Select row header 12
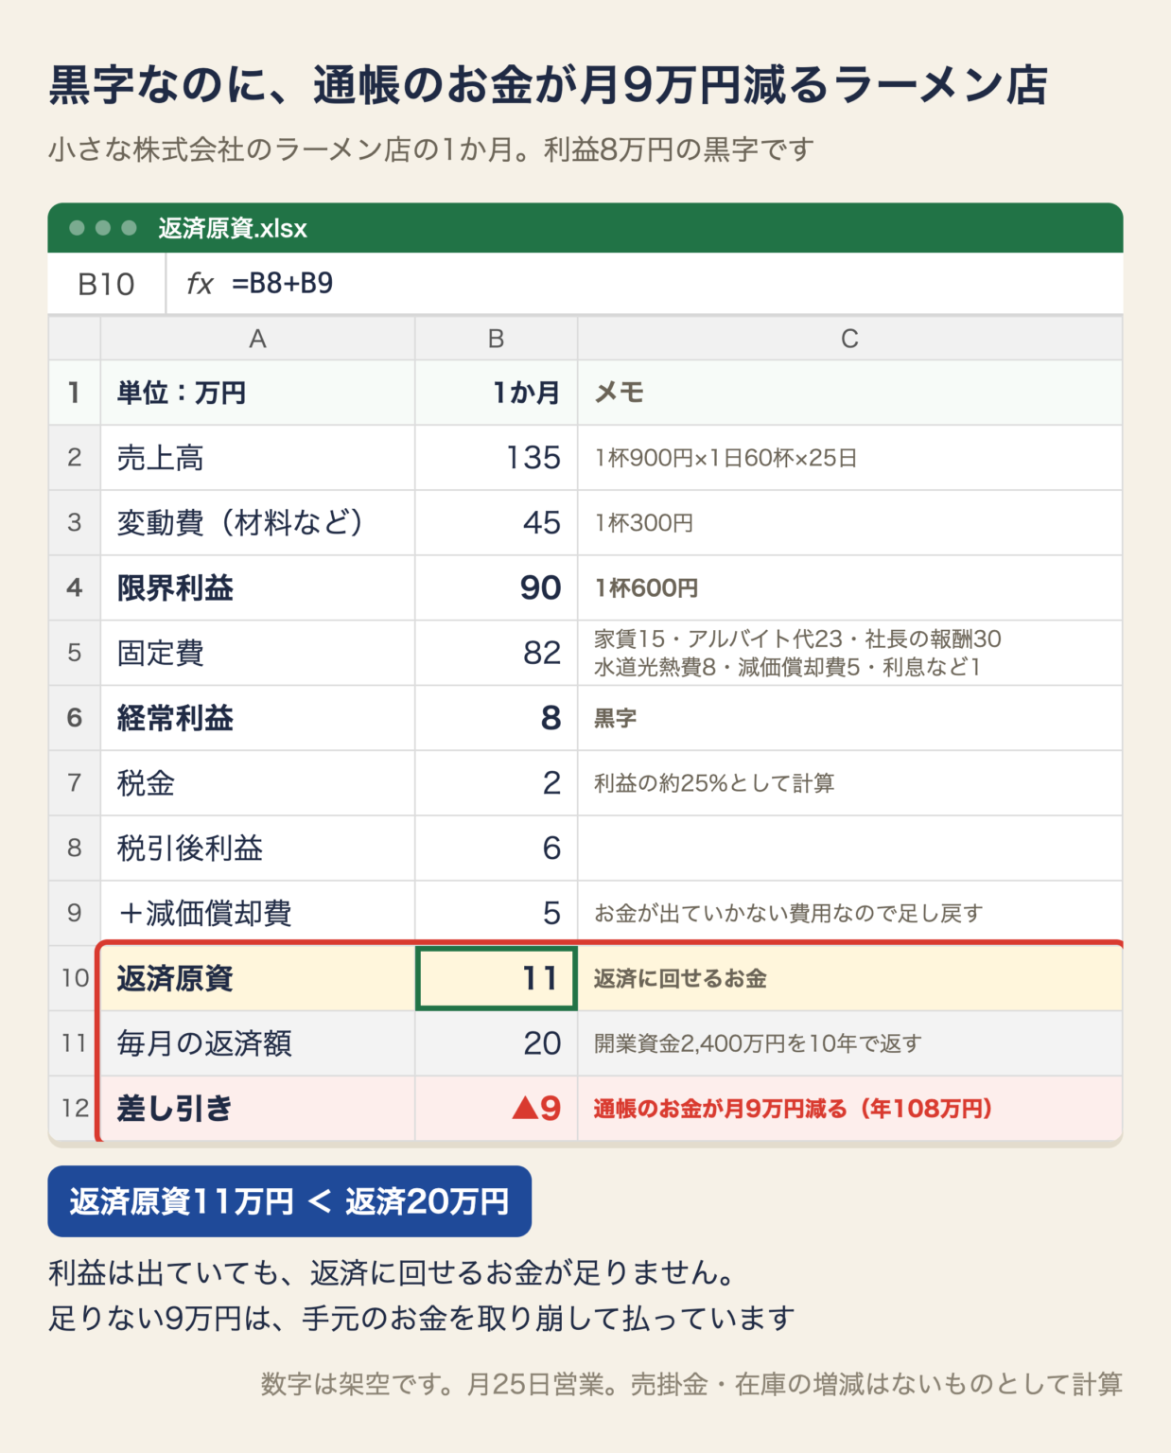The height and width of the screenshot is (1453, 1171). click(75, 1108)
